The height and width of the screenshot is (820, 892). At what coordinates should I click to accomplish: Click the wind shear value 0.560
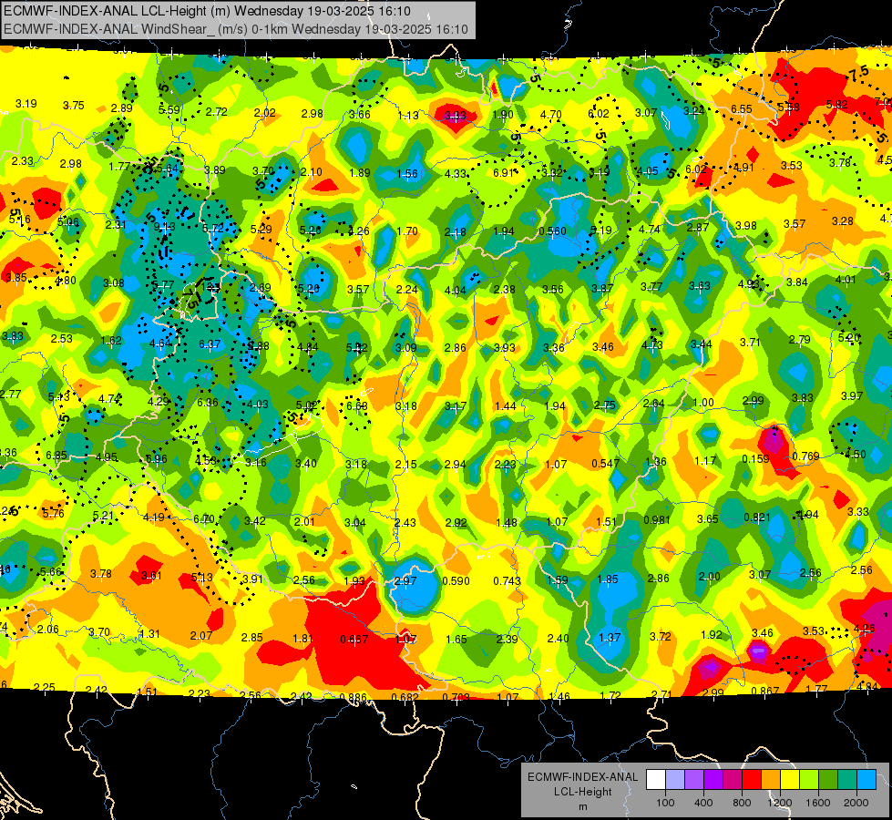552,231
